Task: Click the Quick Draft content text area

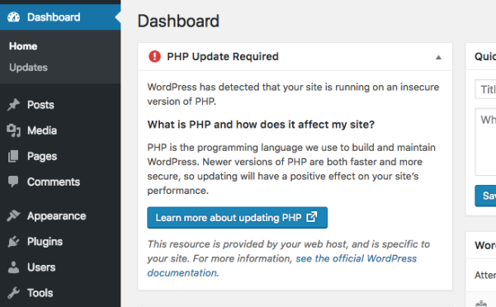Action: pos(485,142)
